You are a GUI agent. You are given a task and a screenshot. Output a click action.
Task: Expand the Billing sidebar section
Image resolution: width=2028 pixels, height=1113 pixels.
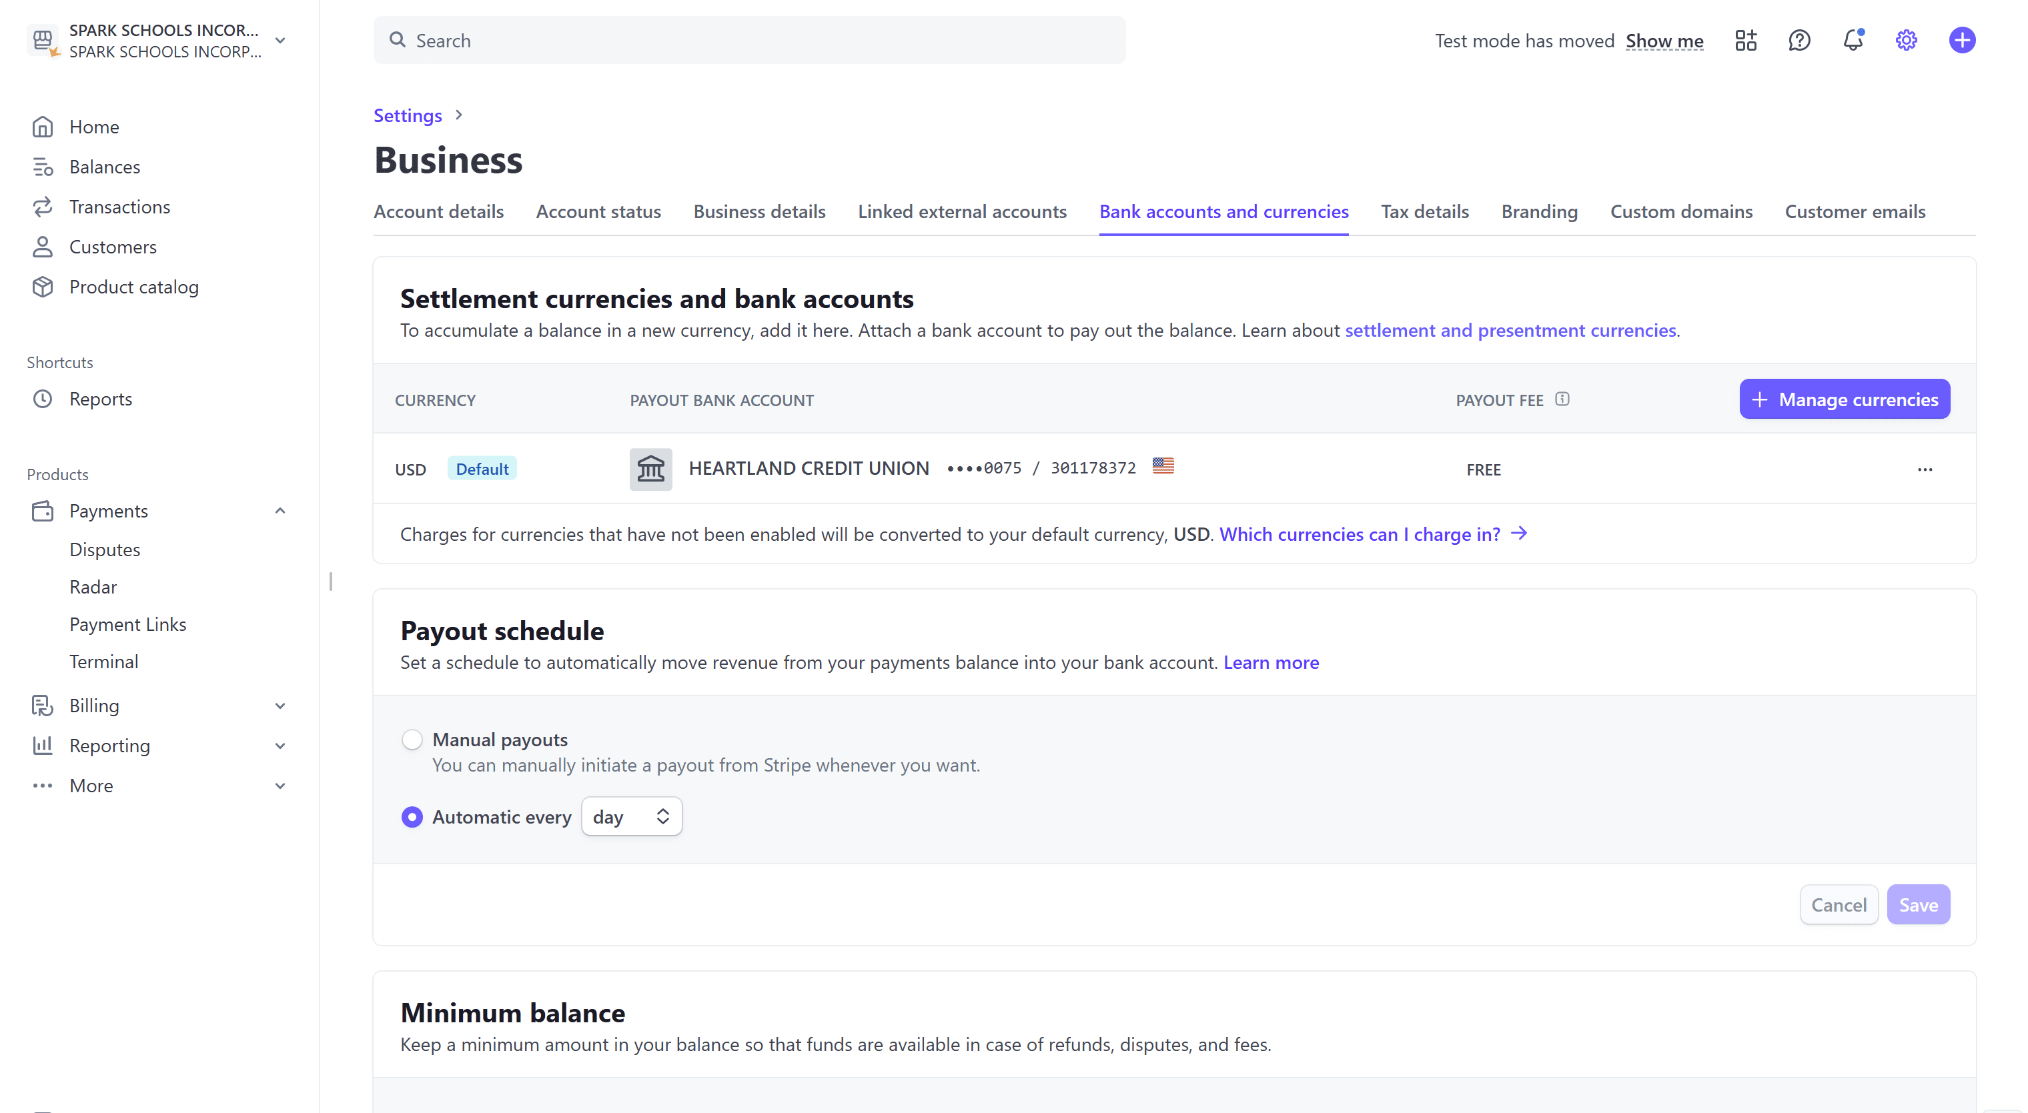(280, 706)
